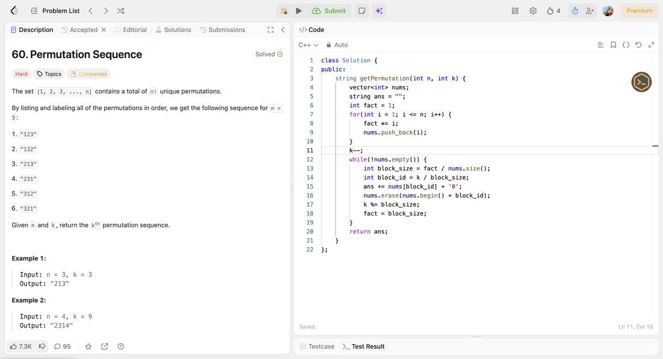663x359 pixels.
Task: Bookmark the code with bookmark icon
Action: click(x=613, y=45)
